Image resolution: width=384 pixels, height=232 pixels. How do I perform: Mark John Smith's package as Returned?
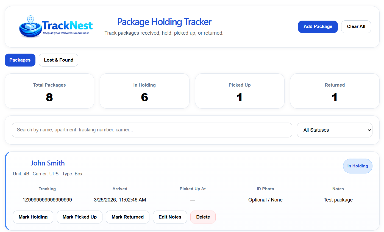[x=127, y=217]
